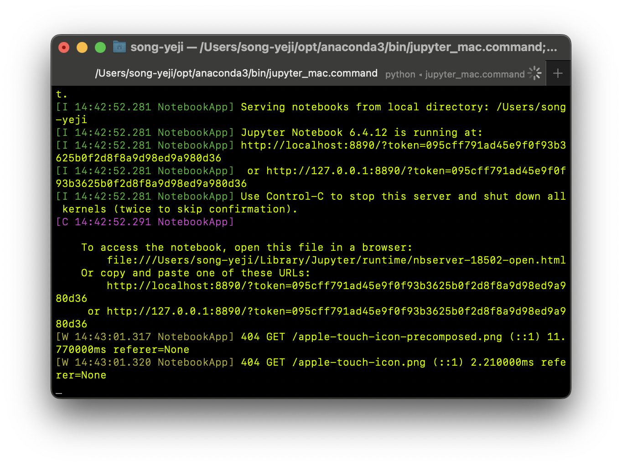Click "-yeji" continuation under Serving notebooks line

(72, 120)
